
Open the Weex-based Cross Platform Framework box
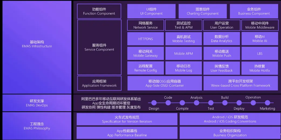click(241, 83)
